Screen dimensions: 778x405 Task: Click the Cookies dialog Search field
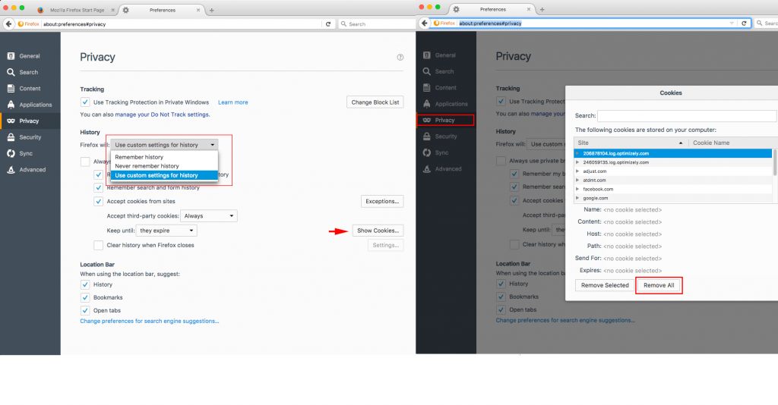tap(687, 115)
